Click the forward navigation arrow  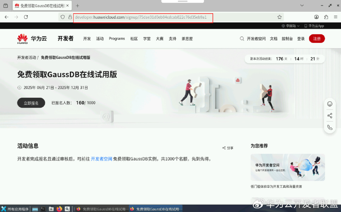pyautogui.click(x=16, y=17)
